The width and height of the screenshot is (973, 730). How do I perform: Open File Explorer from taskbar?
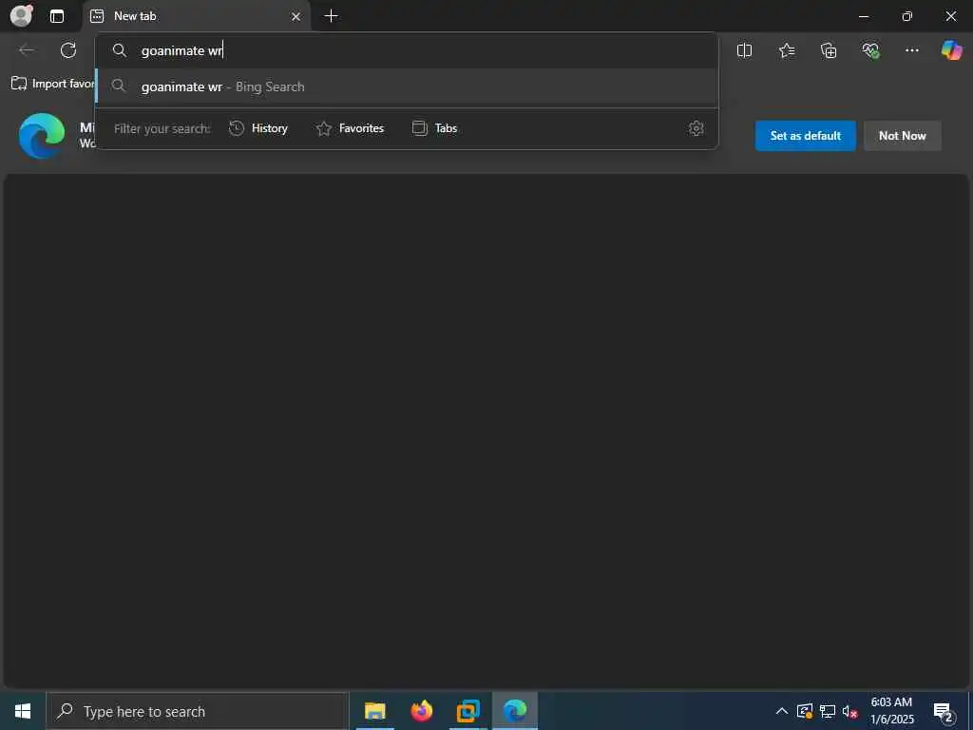[374, 711]
